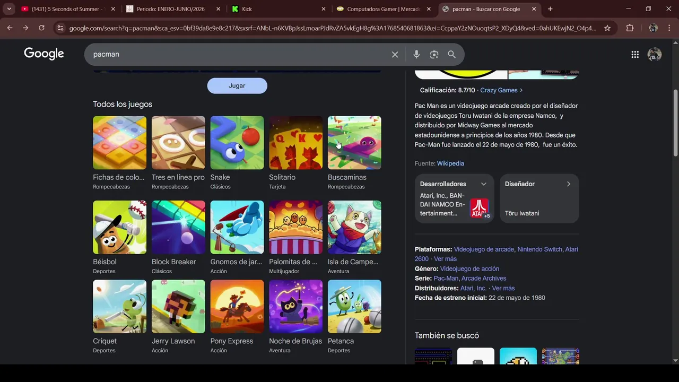Open the Wikipedia source link

[x=450, y=163]
